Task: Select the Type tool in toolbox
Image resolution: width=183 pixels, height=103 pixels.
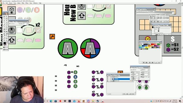Action: [x=7, y=20]
